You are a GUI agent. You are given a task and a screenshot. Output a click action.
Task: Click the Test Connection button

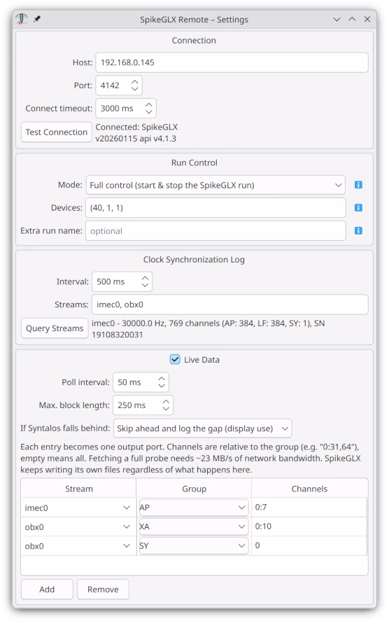tap(57, 132)
